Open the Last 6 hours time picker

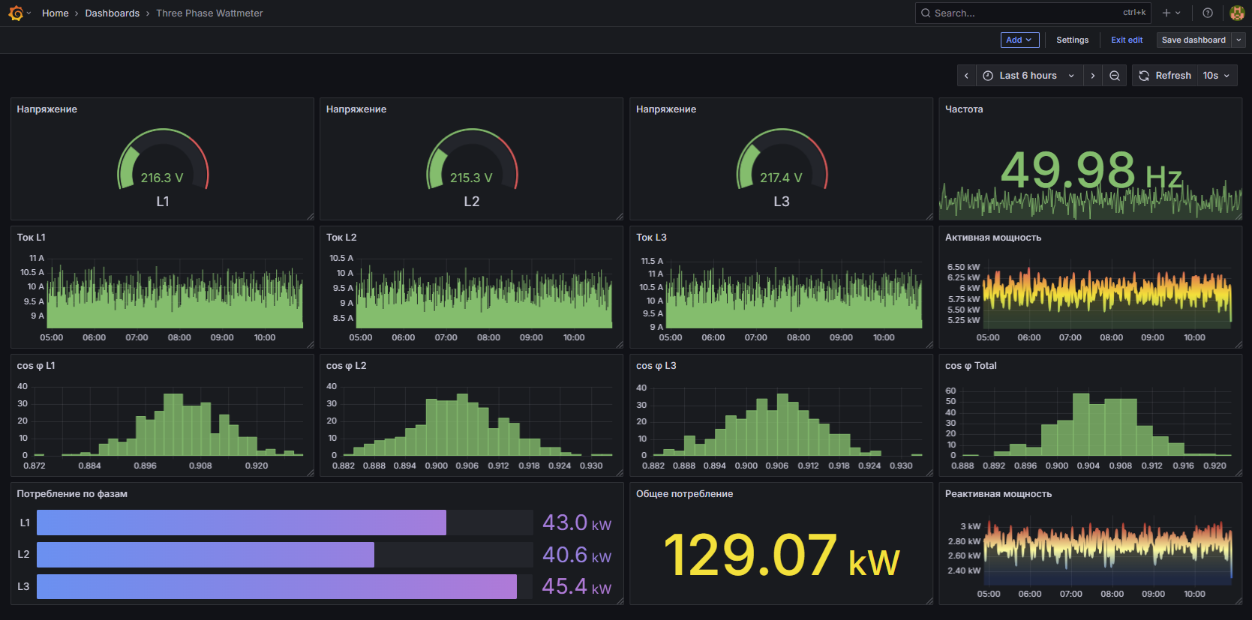[x=1029, y=76]
